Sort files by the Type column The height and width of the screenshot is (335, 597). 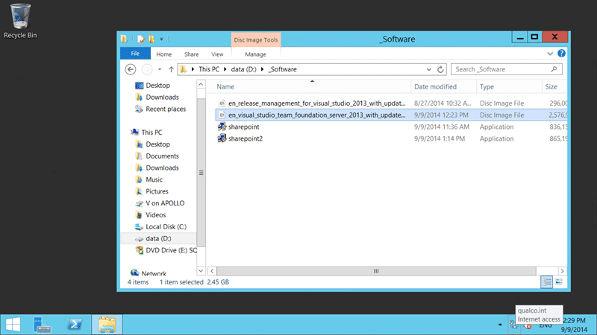pos(509,86)
